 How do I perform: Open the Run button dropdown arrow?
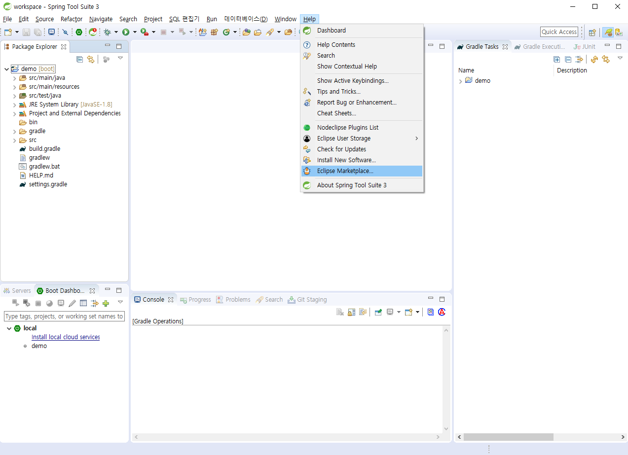point(135,32)
